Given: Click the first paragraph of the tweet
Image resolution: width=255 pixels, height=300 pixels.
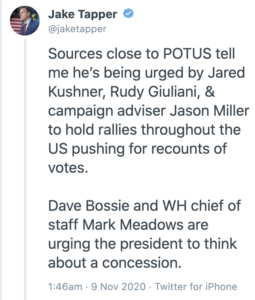Looking at the screenshot, I should tap(149, 111).
